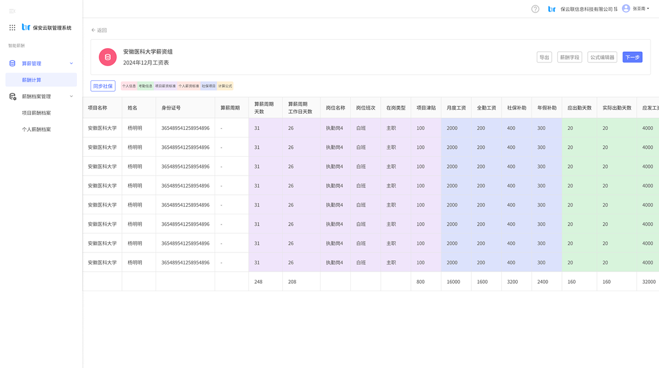Switch company via 保云联信息科技有限公司 selector
This screenshot has width=659, height=368.
(588, 9)
